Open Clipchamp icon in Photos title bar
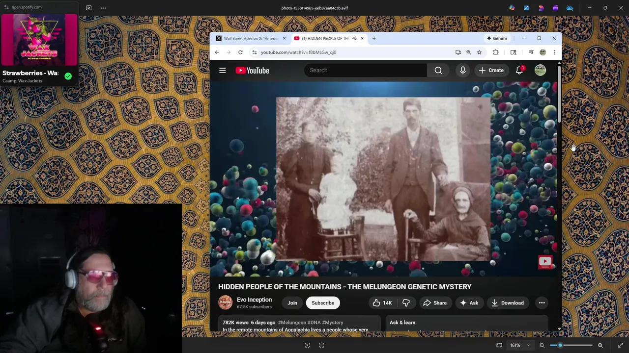Image resolution: width=629 pixels, height=353 pixels. 555,8
